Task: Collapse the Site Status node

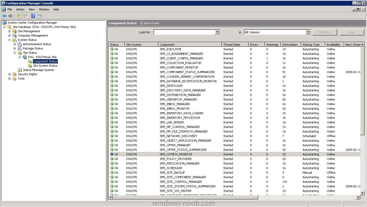Action: click(x=15, y=53)
